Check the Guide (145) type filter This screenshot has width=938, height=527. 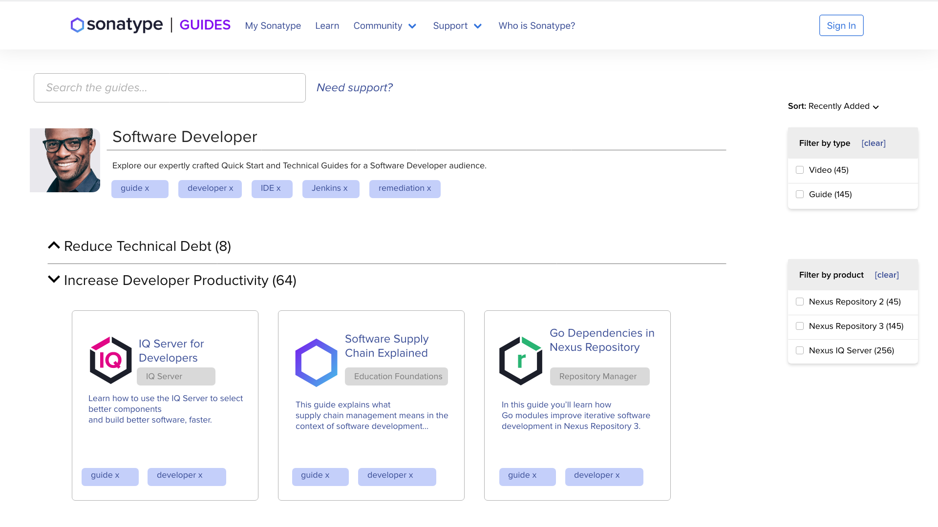point(800,194)
